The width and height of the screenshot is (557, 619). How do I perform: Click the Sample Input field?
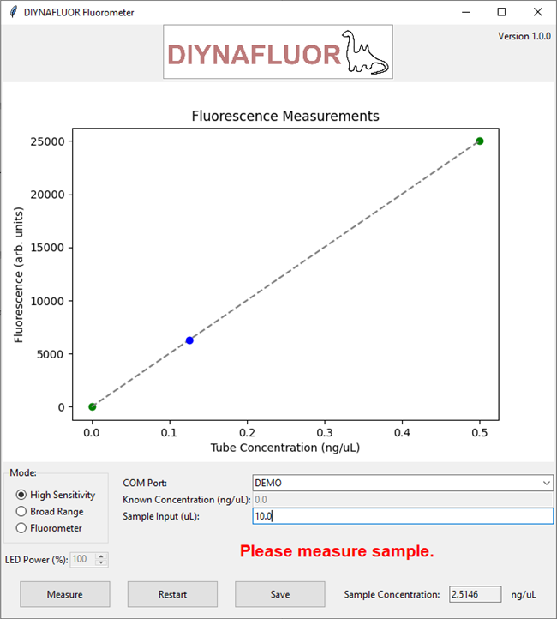tap(403, 516)
